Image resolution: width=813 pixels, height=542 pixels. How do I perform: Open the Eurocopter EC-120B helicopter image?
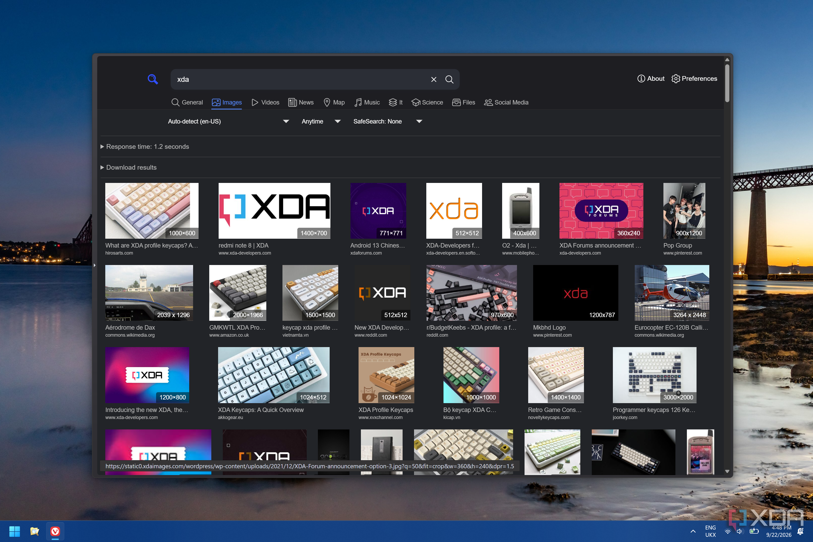click(672, 293)
